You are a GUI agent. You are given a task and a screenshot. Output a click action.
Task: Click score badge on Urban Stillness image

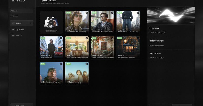coord(43,38)
